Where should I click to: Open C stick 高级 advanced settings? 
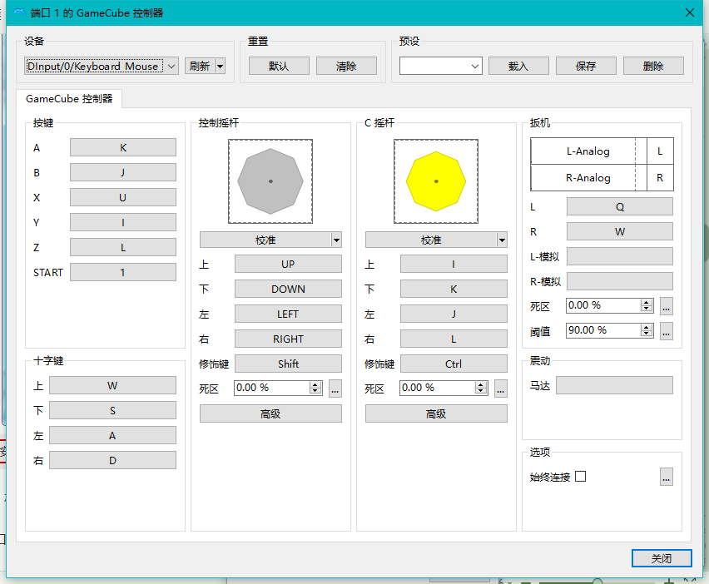coord(436,413)
